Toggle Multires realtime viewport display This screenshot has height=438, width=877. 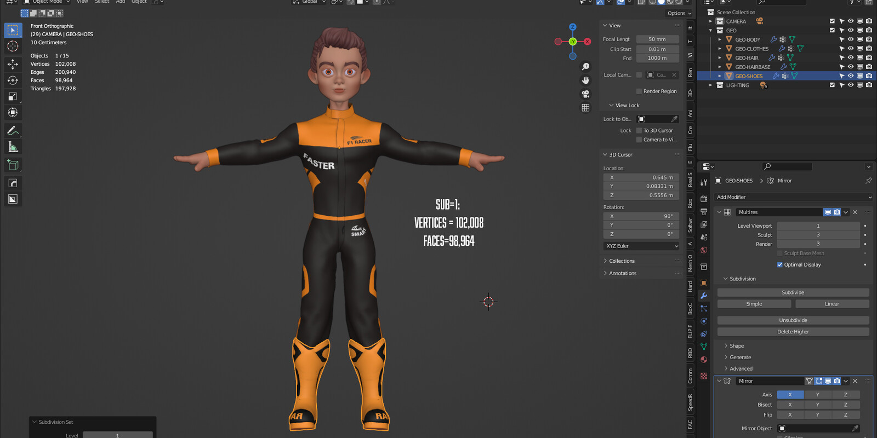[828, 212]
